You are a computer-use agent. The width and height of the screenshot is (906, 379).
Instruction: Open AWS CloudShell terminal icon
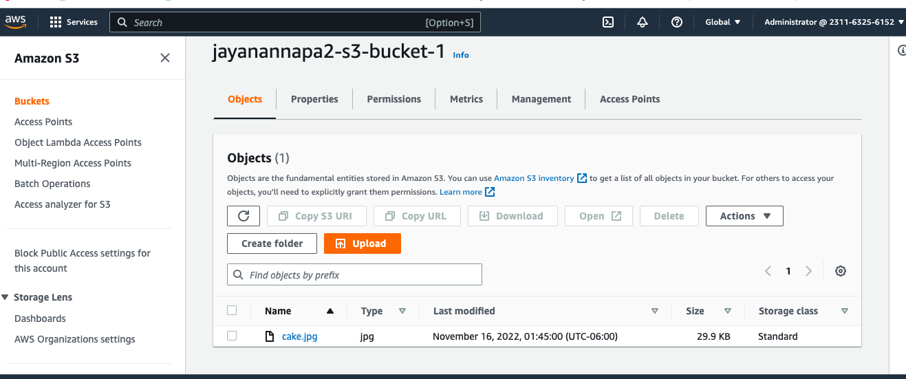pos(608,22)
